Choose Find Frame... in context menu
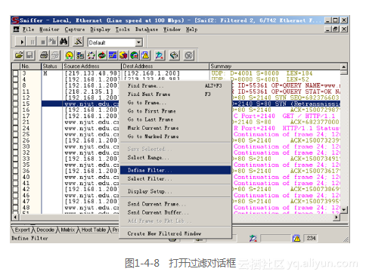 tap(175, 85)
